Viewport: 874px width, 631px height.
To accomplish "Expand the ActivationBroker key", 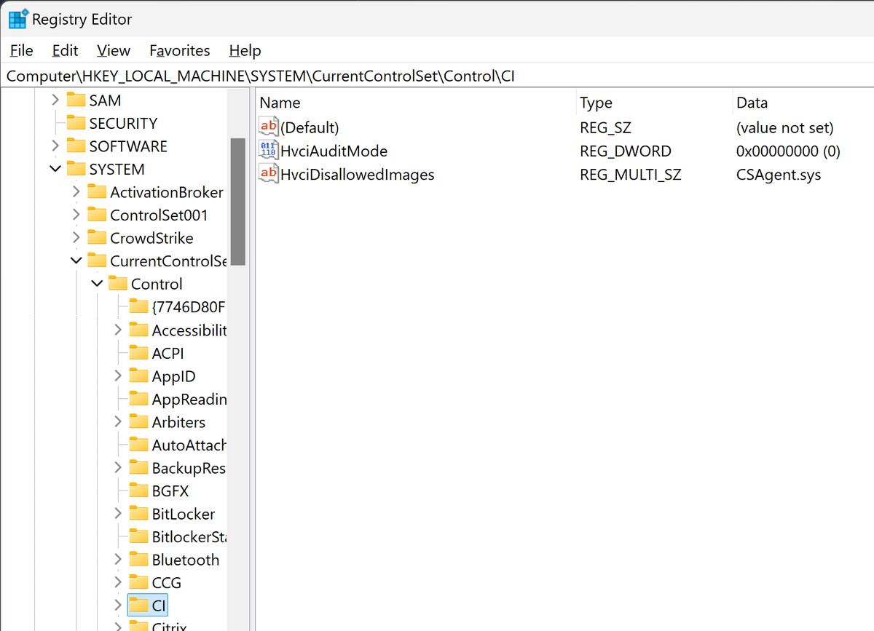I will 76,192.
